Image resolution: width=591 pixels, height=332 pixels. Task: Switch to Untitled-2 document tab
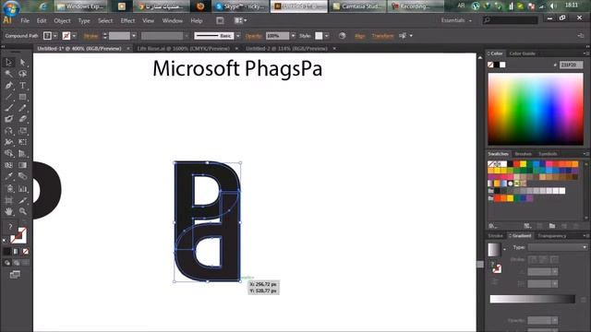(x=286, y=49)
